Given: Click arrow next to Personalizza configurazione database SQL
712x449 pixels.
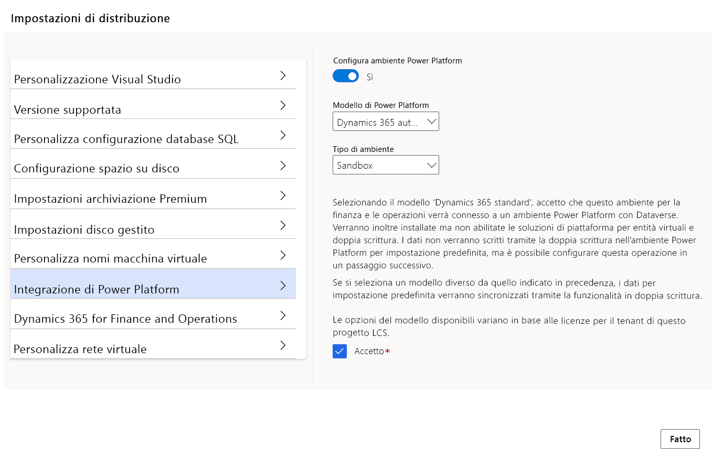Looking at the screenshot, I should point(283,135).
